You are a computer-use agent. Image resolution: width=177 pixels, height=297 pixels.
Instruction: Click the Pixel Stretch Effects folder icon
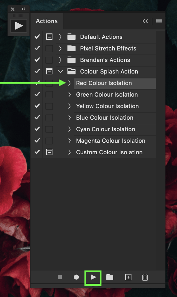click(71, 48)
